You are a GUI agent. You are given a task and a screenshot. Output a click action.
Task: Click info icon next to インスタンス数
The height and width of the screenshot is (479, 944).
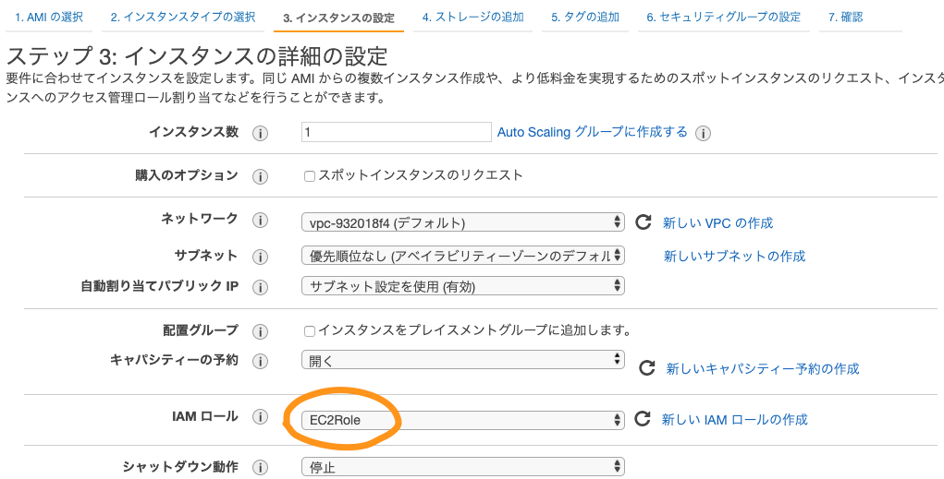(260, 134)
